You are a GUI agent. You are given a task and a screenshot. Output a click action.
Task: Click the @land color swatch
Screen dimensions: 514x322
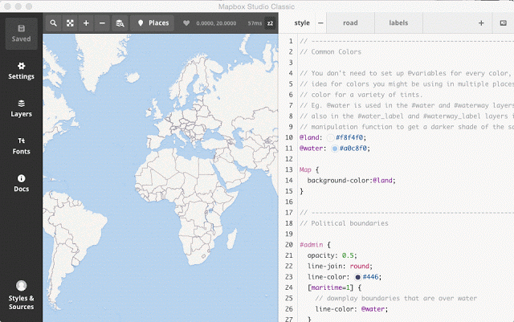(330, 138)
